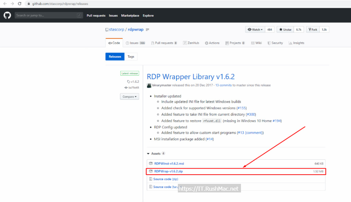This screenshot has height=202, width=351.
Task: Open Issues in top navigation
Action: click(113, 16)
